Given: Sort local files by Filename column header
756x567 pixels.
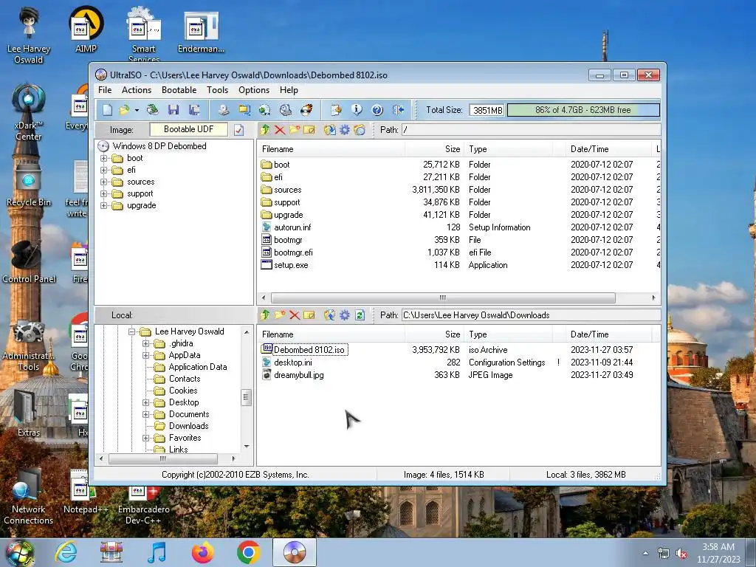Looking at the screenshot, I should (x=331, y=334).
